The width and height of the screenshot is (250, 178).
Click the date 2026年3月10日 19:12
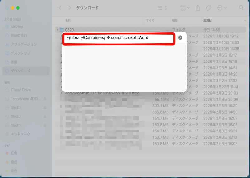[x=221, y=36]
